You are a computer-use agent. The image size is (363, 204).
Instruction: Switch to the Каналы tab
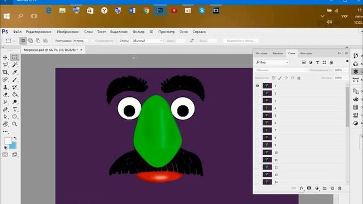[277, 53]
